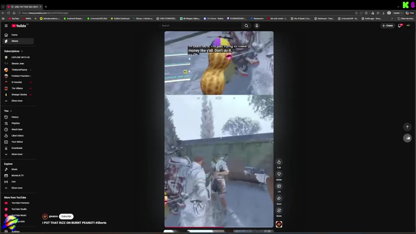Open the Stranger Stories subscription
Screen dimensions: 416x234
click(x=18, y=95)
